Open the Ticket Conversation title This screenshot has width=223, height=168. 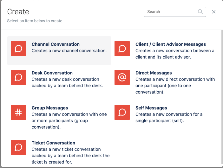[53, 143]
